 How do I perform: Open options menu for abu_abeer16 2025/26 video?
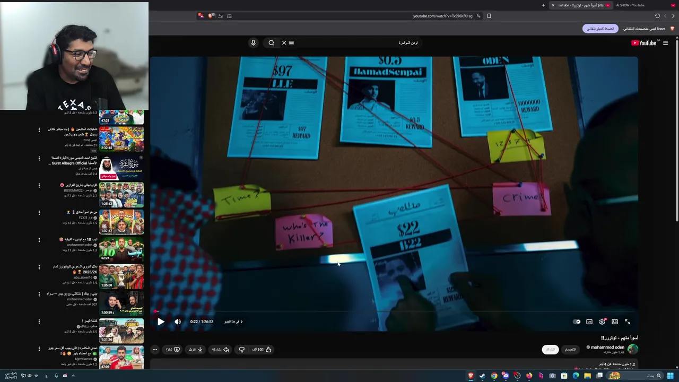point(39,267)
